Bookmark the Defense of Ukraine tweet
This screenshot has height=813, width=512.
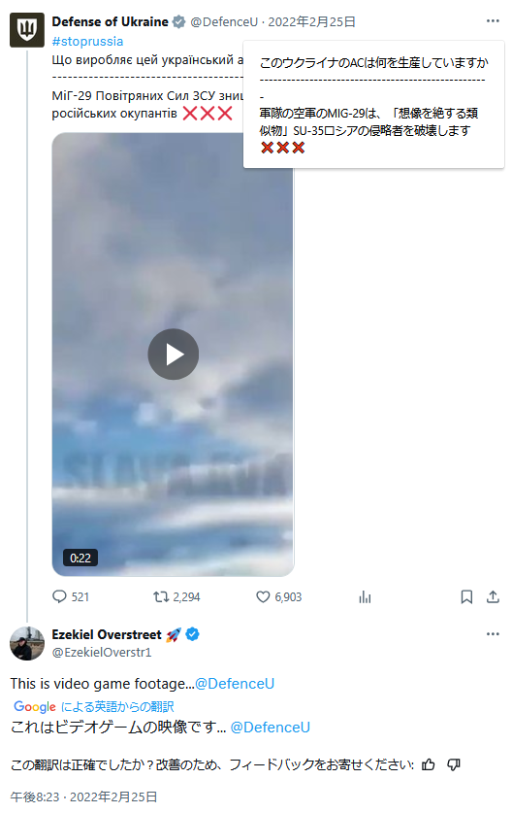(466, 596)
